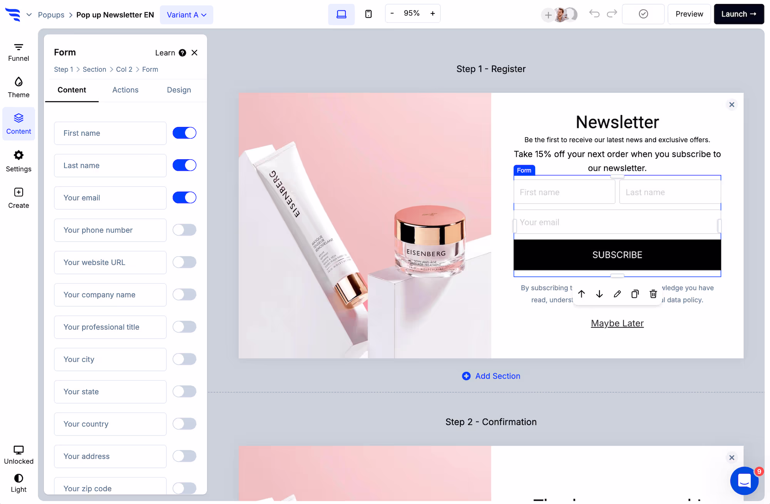Click the checkmark status button

click(643, 14)
